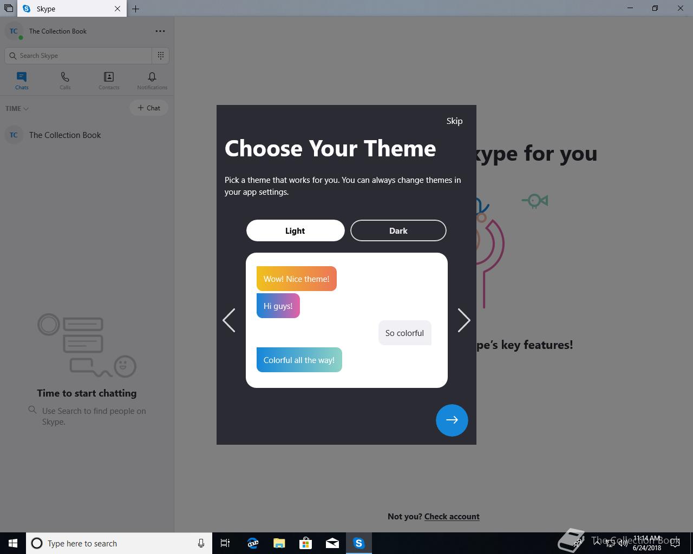This screenshot has width=693, height=554.
Task: Click in the Search Skype field
Action: tap(79, 55)
